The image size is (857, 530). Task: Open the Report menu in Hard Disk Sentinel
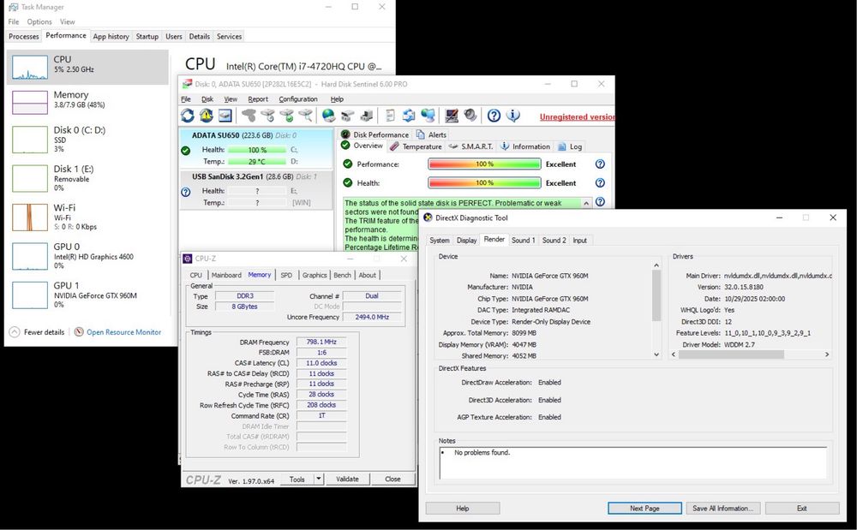(x=258, y=99)
